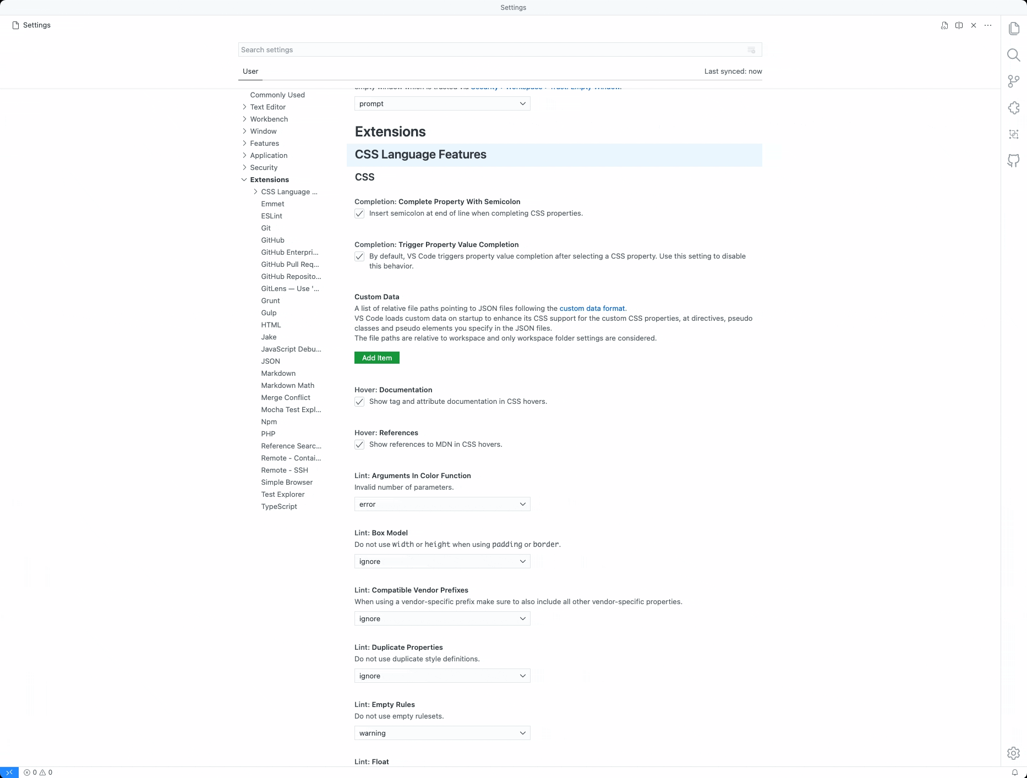This screenshot has height=778, width=1027.
Task: Click the notifications bell in status bar
Action: [1015, 772]
